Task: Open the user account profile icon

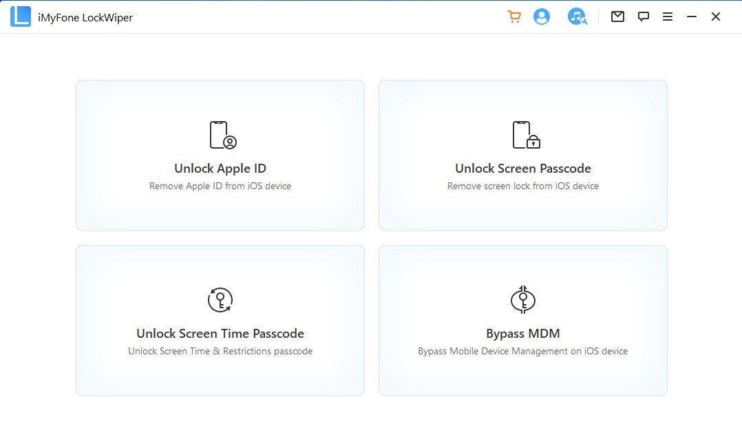Action: (541, 17)
